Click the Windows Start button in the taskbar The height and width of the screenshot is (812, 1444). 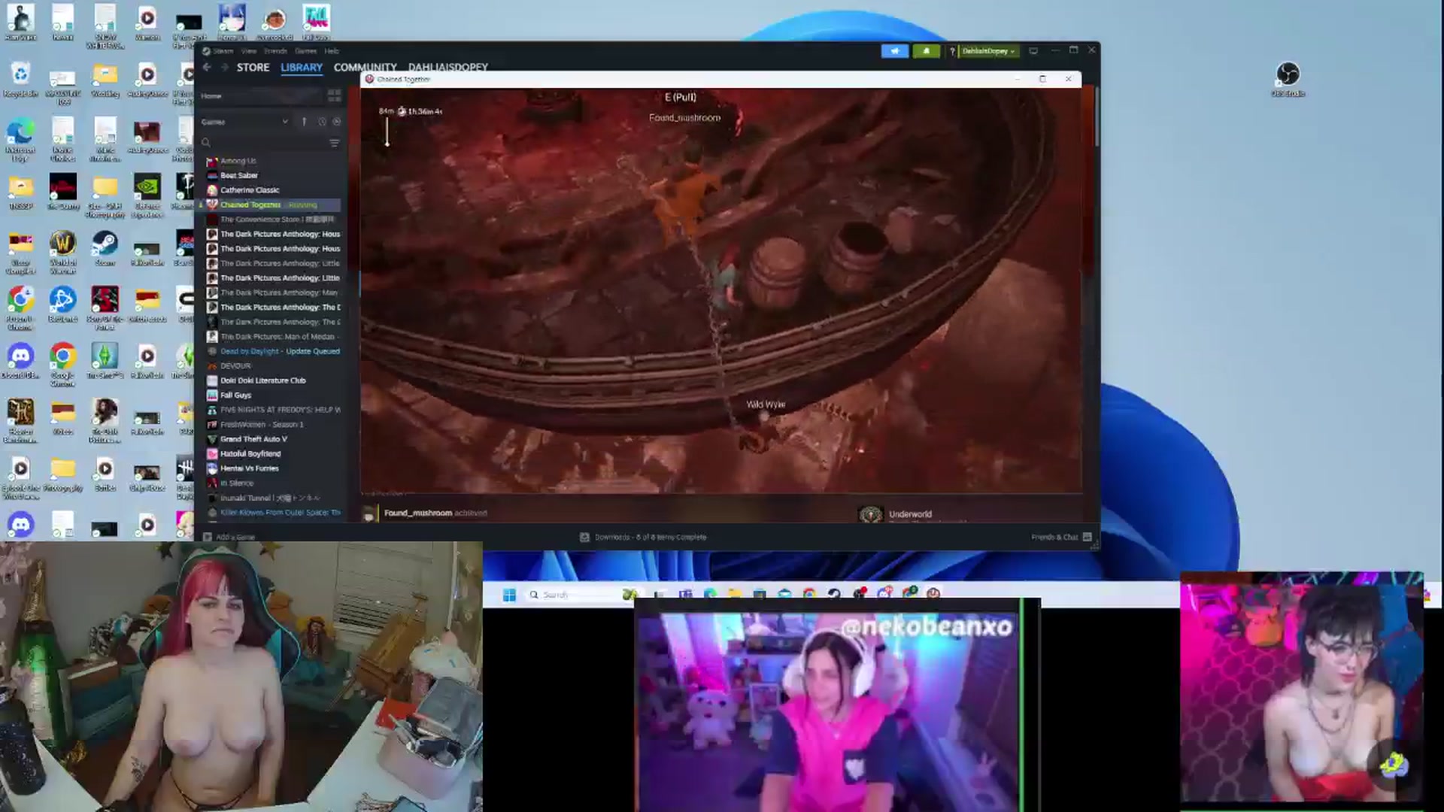pos(509,595)
